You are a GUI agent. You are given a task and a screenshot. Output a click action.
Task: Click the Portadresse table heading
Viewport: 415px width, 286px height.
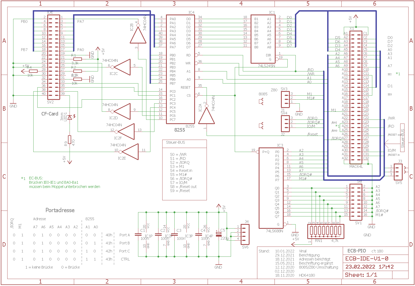click(60, 210)
